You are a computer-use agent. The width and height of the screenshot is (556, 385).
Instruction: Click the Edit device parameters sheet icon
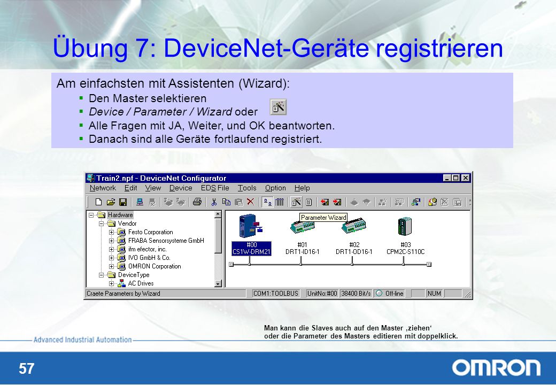pos(309,202)
